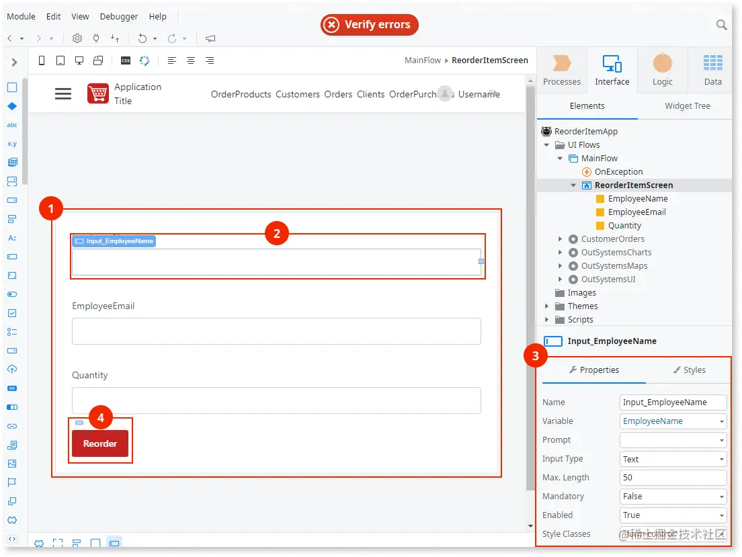Select the puzzle-piece Block widget
Screen dimensions: 742x557
(x=12, y=520)
